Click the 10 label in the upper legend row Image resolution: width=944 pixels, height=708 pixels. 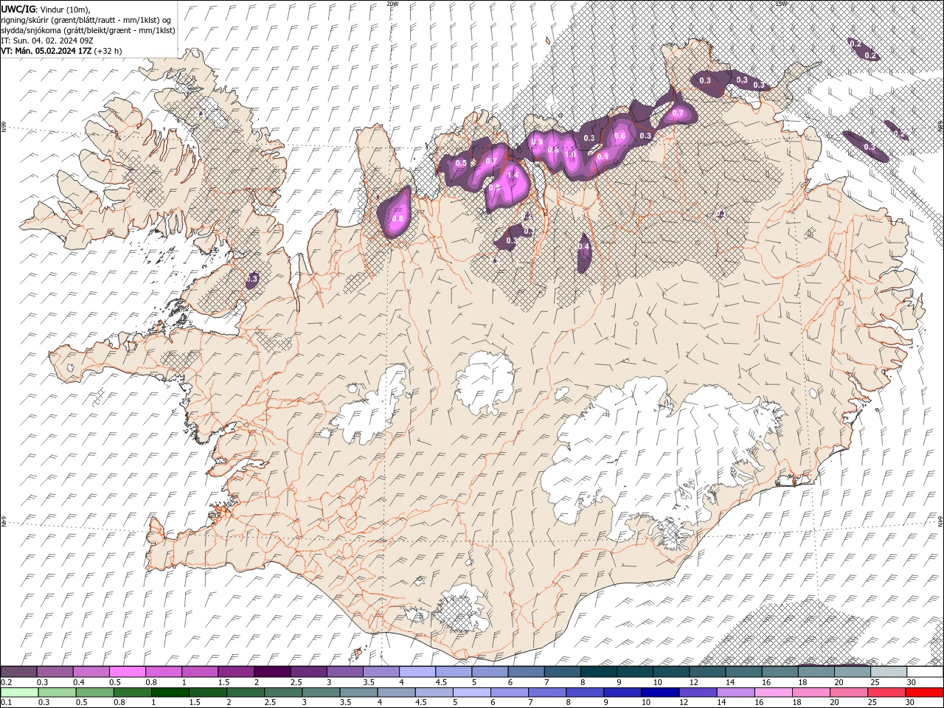(658, 682)
